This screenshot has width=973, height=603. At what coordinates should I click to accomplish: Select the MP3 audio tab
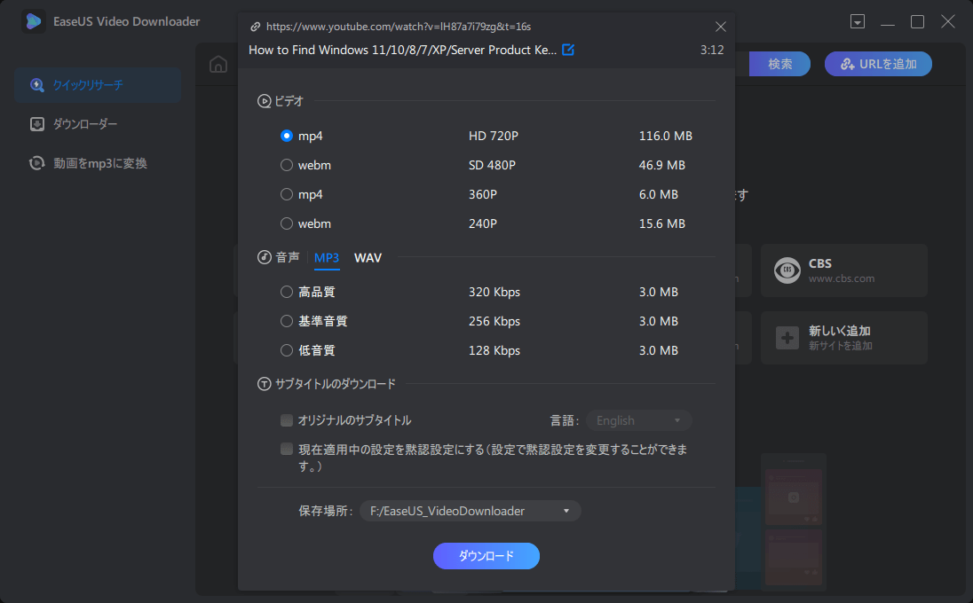327,258
